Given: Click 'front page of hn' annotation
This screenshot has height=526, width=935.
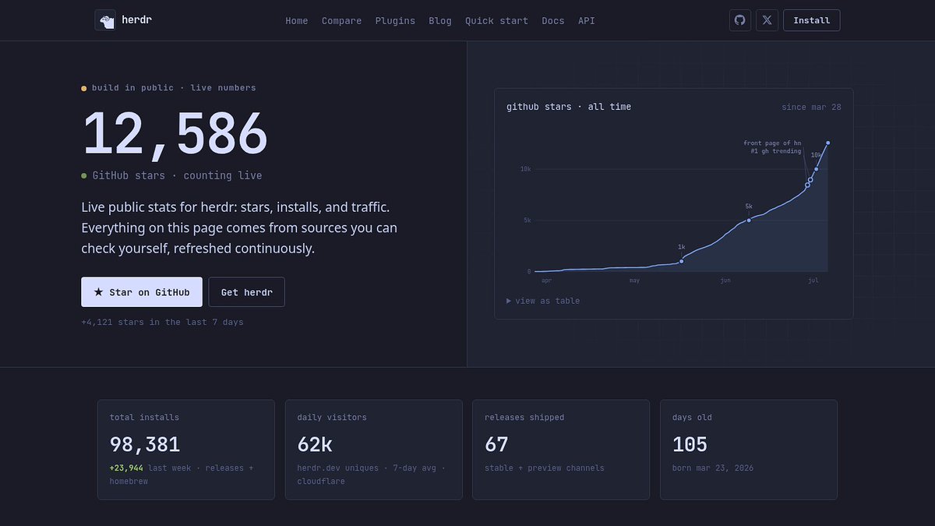Looking at the screenshot, I should (x=772, y=143).
